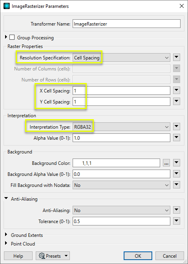Open the arrow menu beside Interpretation Type
The width and height of the screenshot is (188, 264).
[x=176, y=127]
